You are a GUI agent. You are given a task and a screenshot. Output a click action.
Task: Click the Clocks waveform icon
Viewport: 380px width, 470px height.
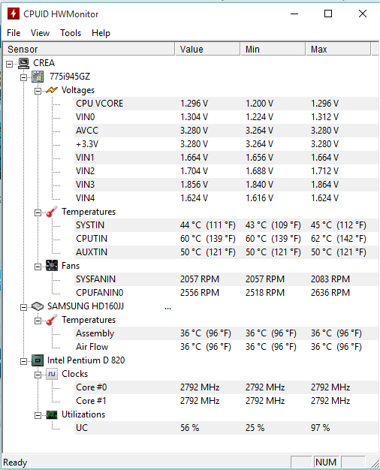pyautogui.click(x=52, y=374)
